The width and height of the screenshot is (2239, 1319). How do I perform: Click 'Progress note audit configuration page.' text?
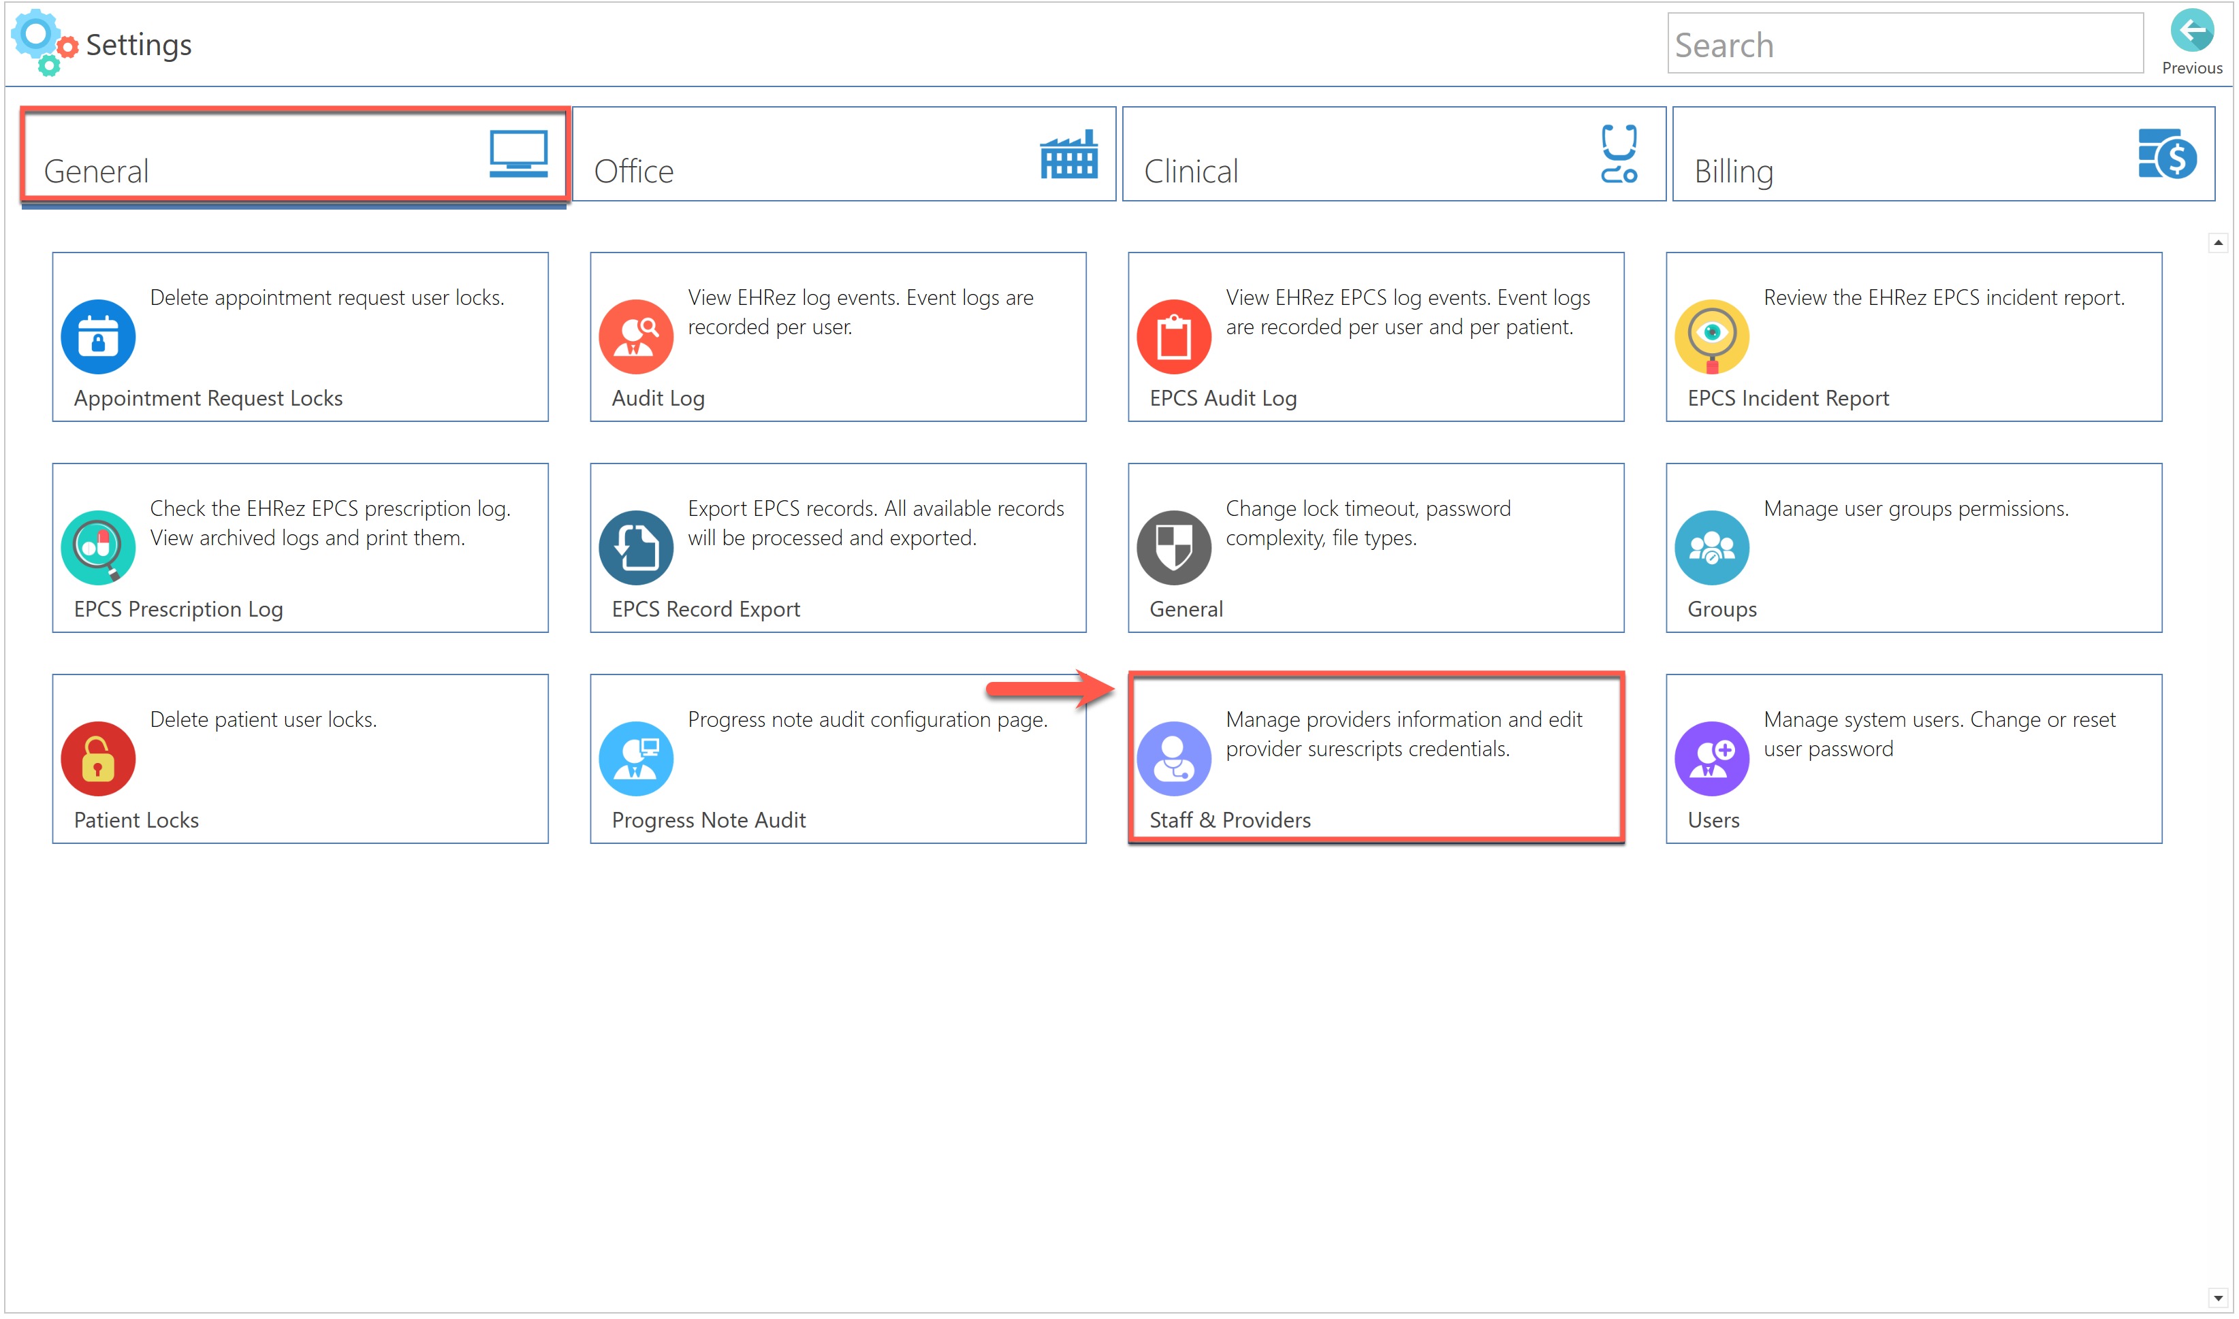point(868,719)
